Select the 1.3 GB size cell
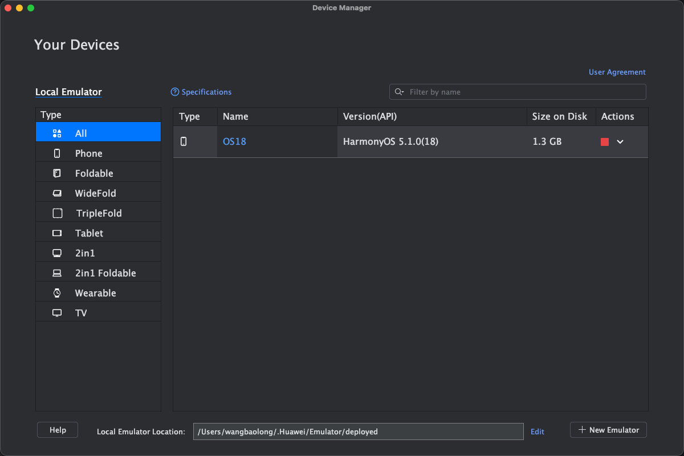The image size is (684, 456). (561, 141)
